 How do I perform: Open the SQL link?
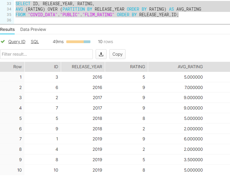click(35, 42)
